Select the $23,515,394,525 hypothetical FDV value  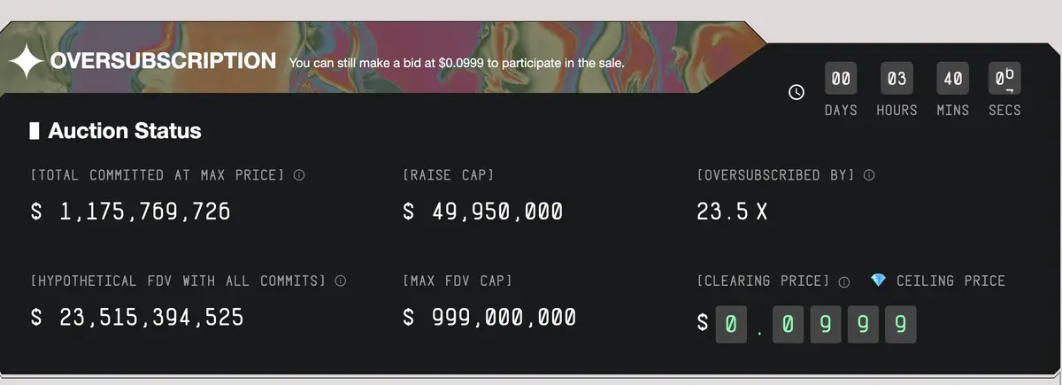[x=137, y=317]
